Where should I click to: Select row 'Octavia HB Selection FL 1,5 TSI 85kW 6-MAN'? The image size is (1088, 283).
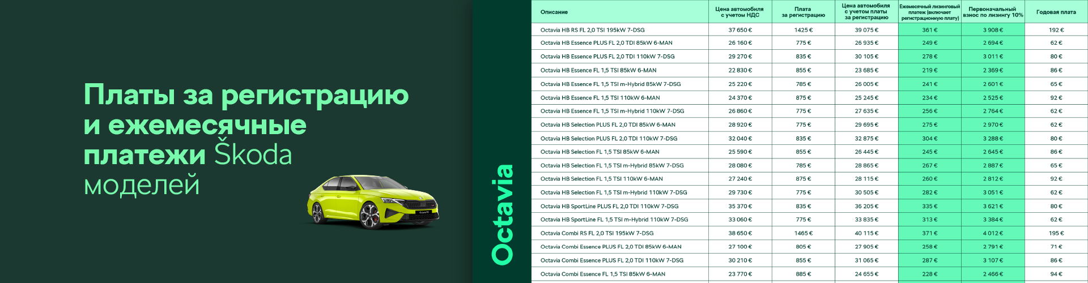tap(810, 152)
